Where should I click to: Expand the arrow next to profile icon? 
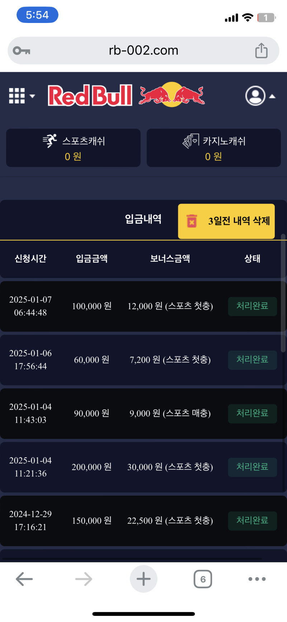pos(272,96)
